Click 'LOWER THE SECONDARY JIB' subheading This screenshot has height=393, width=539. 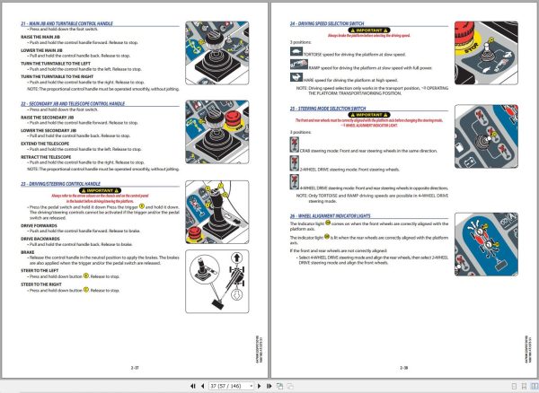pyautogui.click(x=49, y=130)
